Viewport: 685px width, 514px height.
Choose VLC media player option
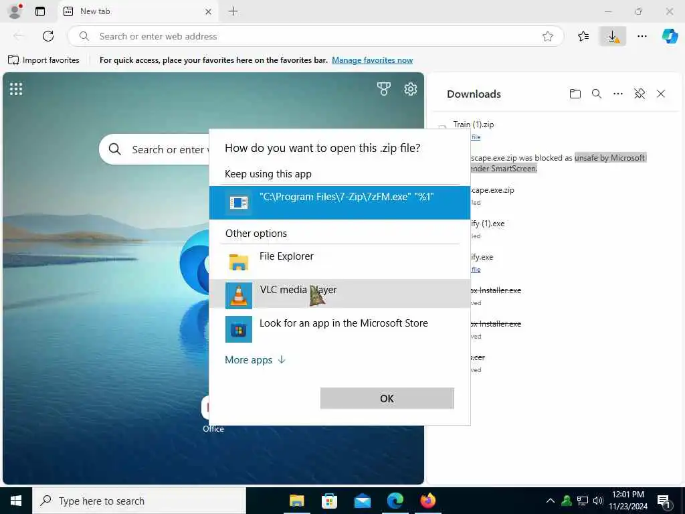[339, 294]
